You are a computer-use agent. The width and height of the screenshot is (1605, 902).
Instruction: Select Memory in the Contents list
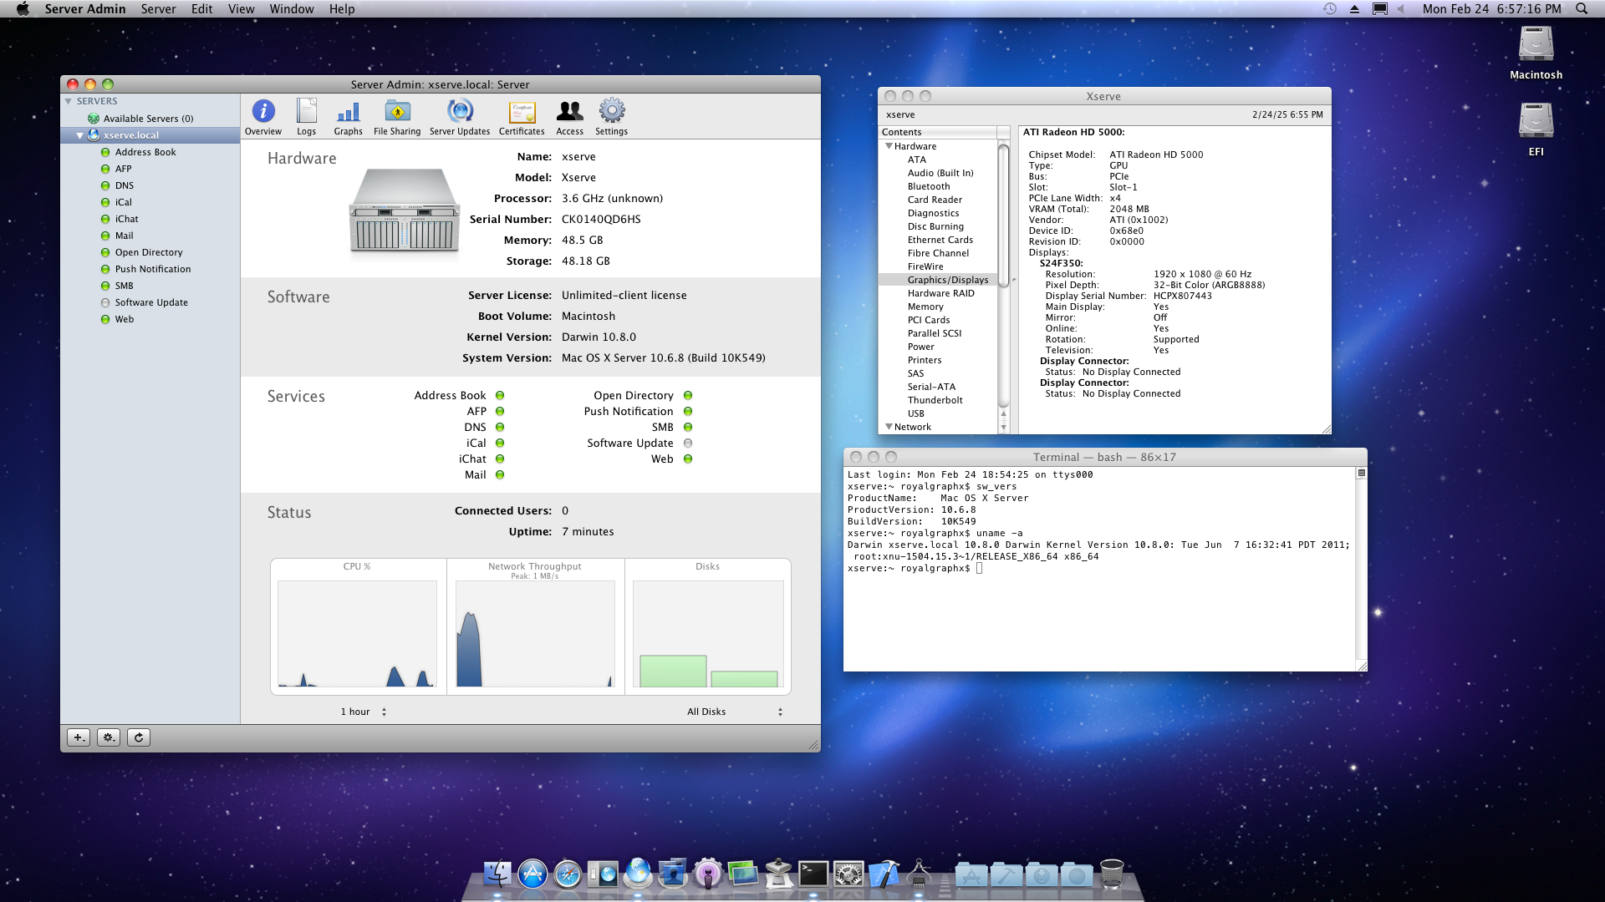925,307
